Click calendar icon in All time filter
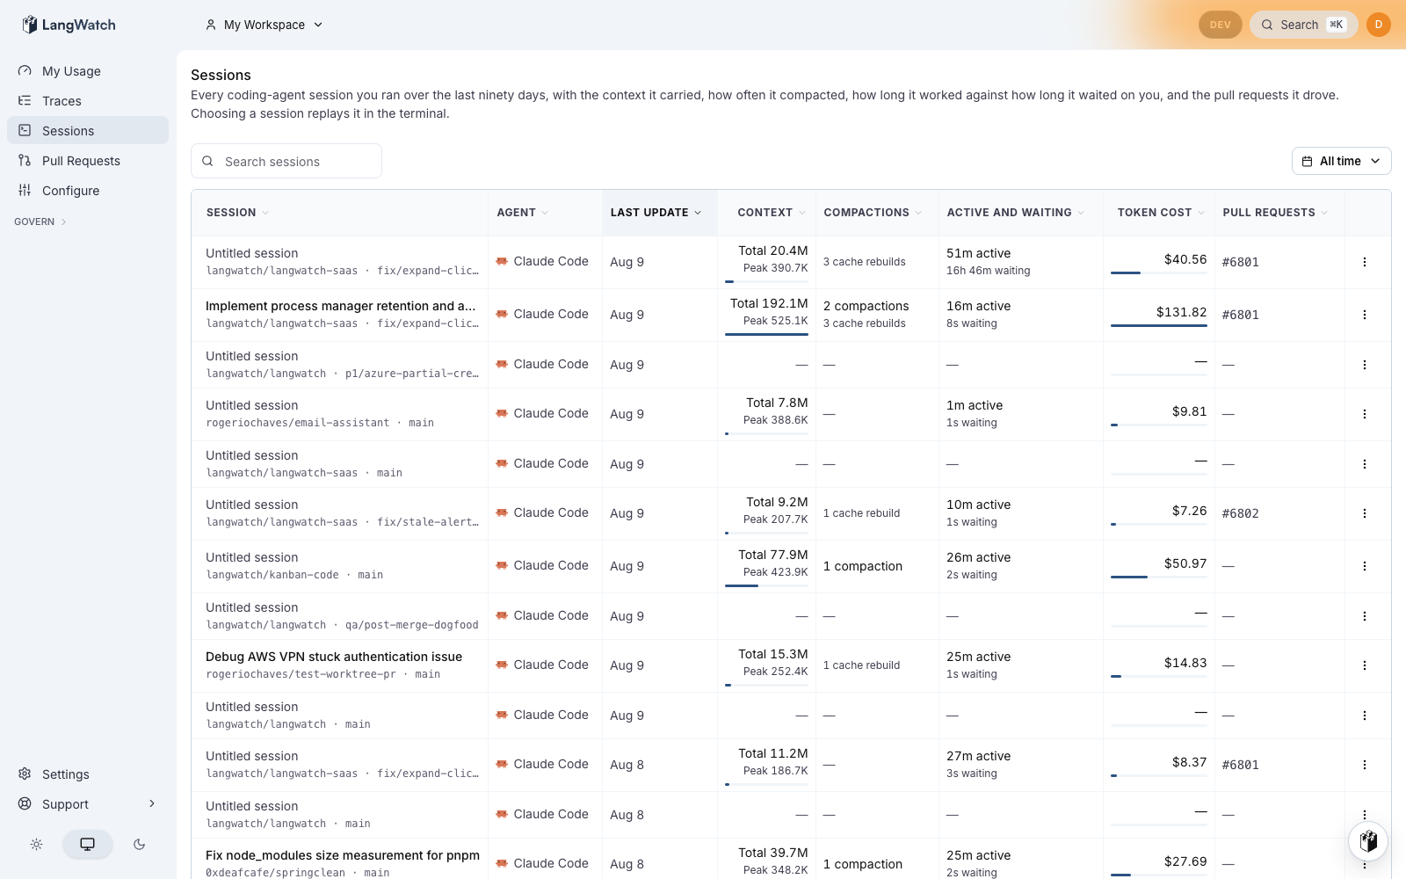This screenshot has width=1406, height=879. pyautogui.click(x=1308, y=162)
